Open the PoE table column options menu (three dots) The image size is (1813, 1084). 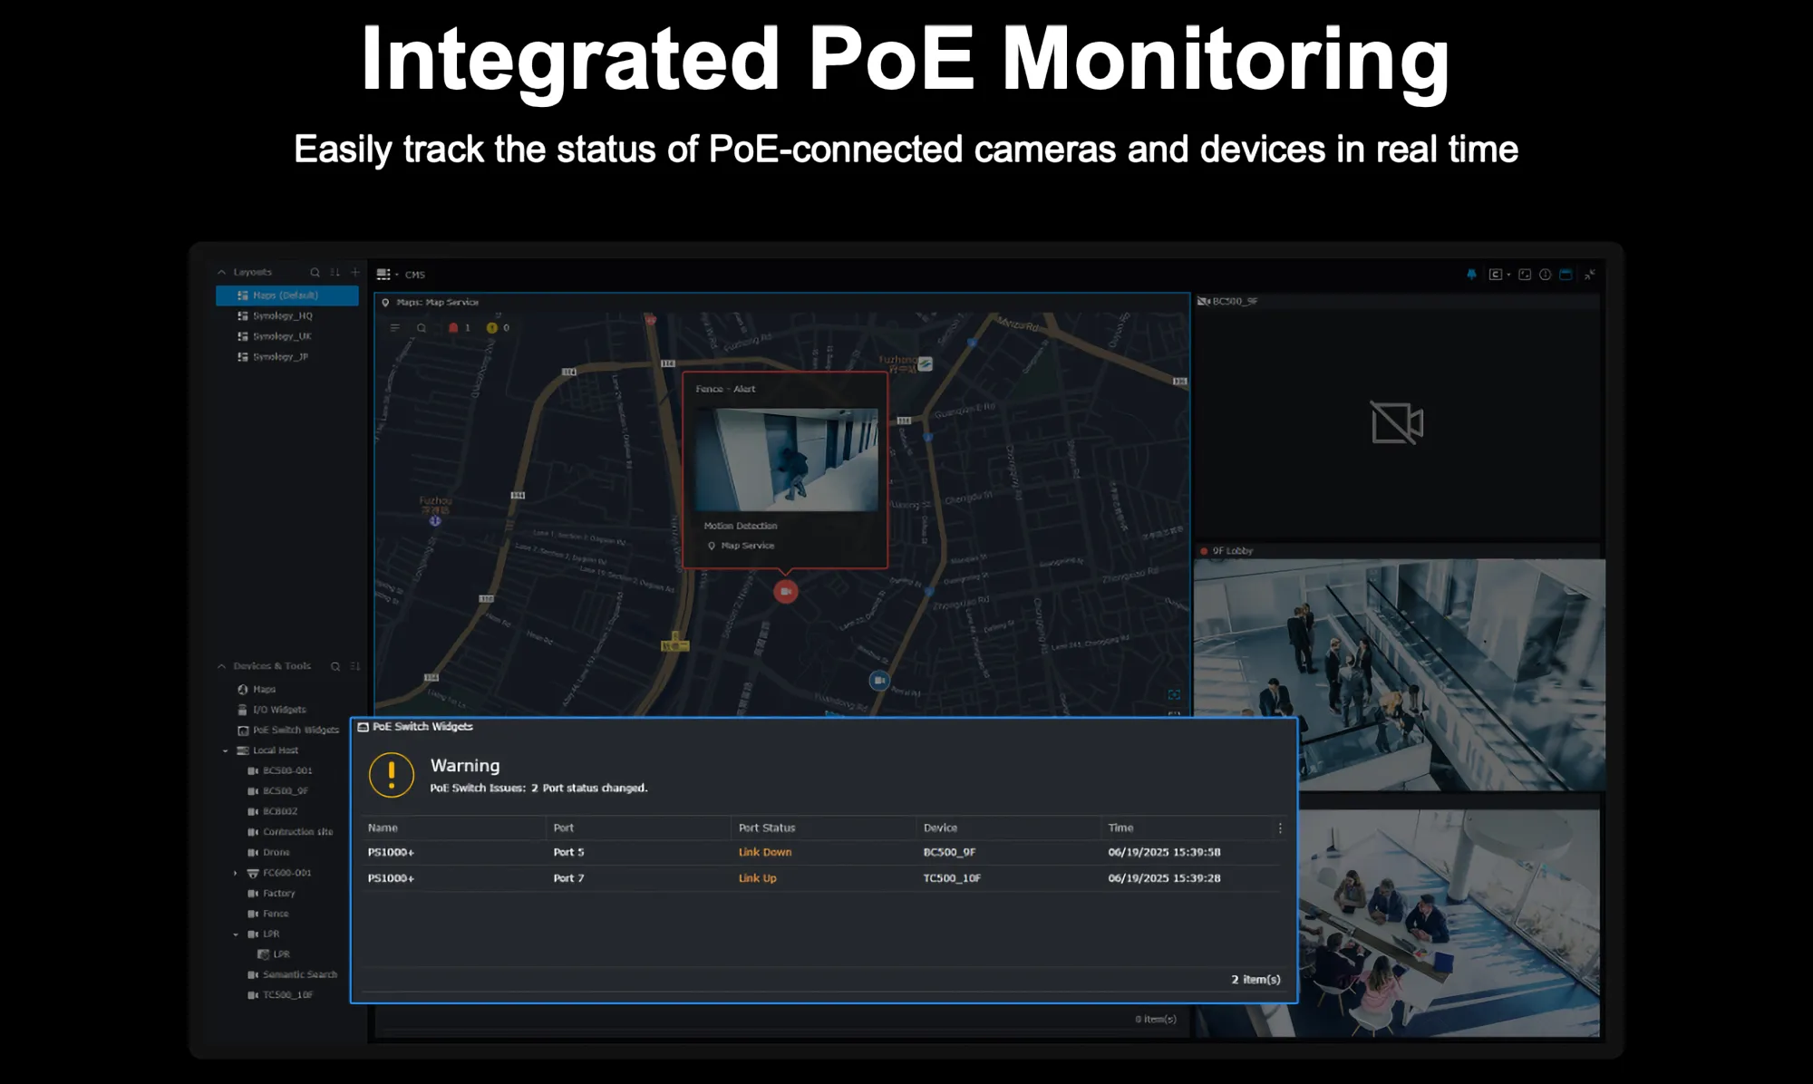[x=1279, y=828]
